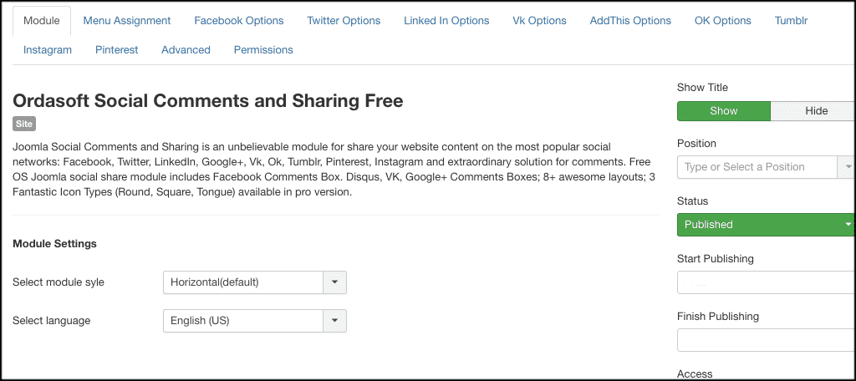
Task: Switch to the Permissions tab
Action: [263, 49]
